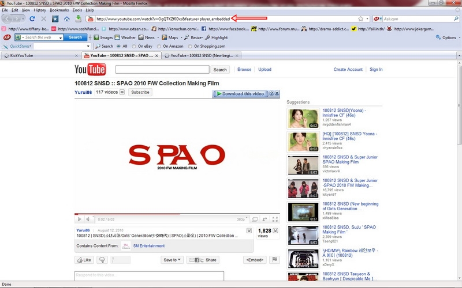This screenshot has height=288, width=462.
Task: Click the YouTube logo
Action: [90, 70]
